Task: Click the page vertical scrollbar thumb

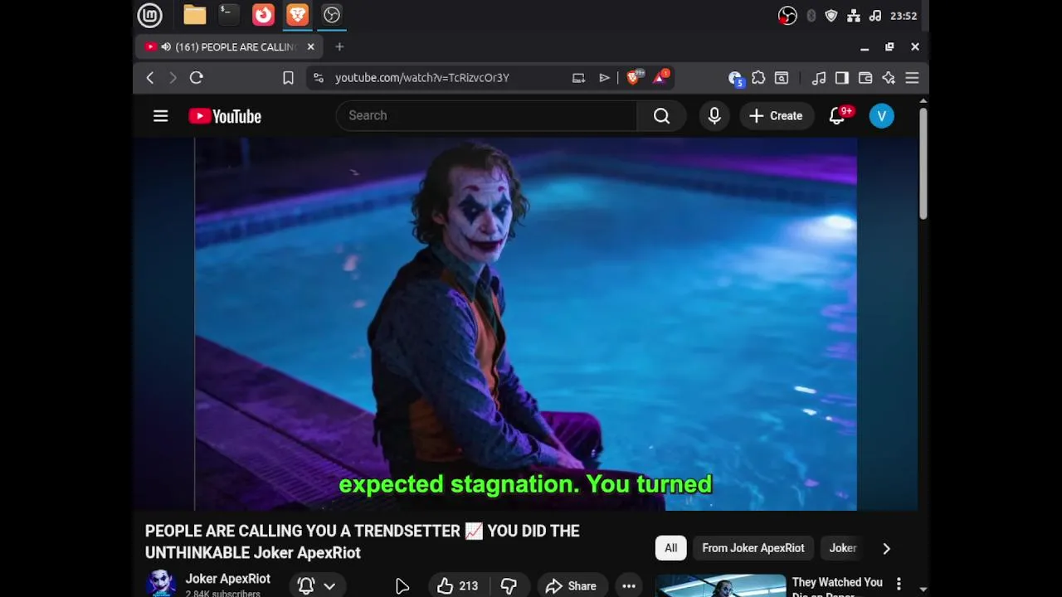Action: (923, 163)
